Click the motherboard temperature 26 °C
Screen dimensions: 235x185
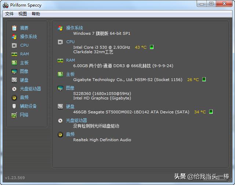tap(193, 79)
